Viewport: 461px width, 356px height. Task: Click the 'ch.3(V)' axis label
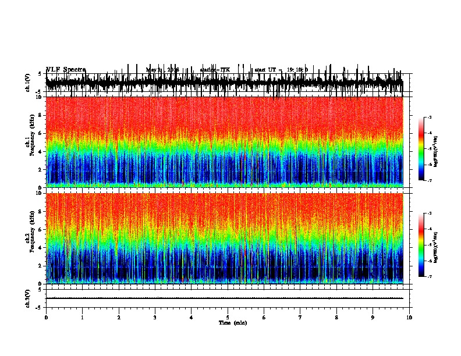[27, 298]
